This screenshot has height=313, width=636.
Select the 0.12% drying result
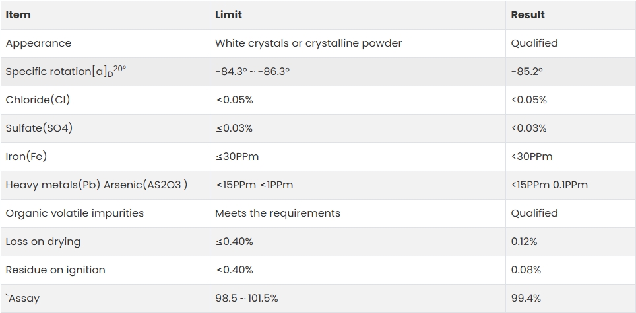point(524,242)
